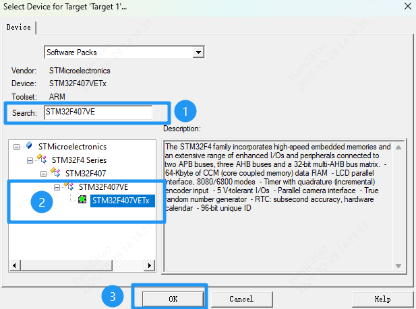This screenshot has width=416, height=309.
Task: Close the Select Device dialog window
Action: coord(403,7)
